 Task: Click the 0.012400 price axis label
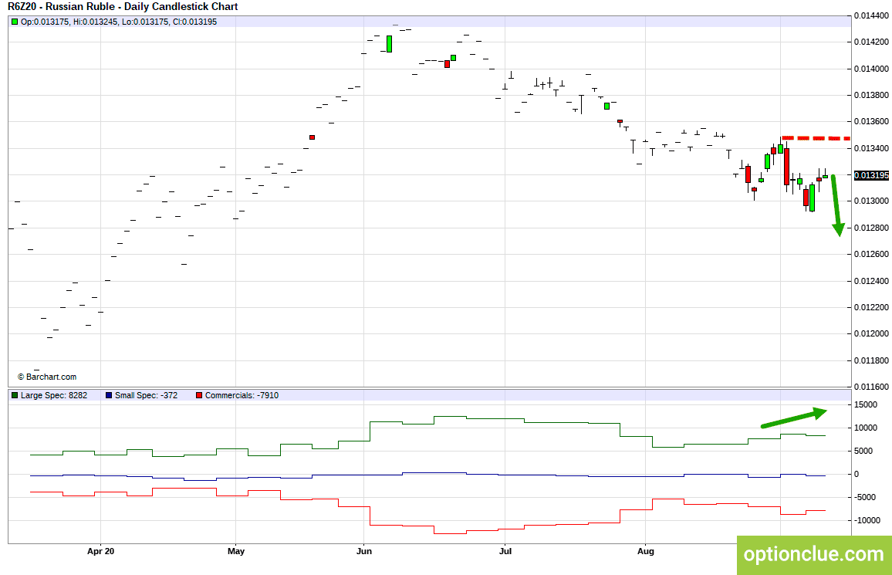click(x=871, y=281)
